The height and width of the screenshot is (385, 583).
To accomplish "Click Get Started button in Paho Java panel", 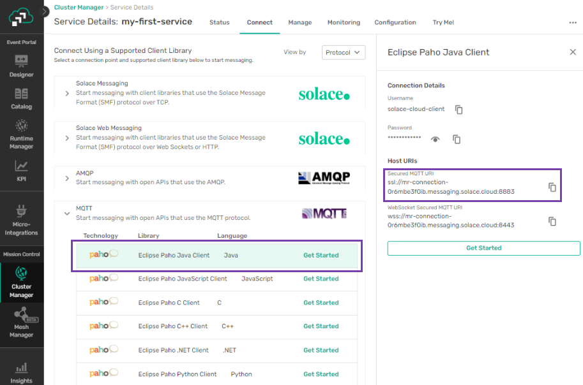I will tap(483, 248).
